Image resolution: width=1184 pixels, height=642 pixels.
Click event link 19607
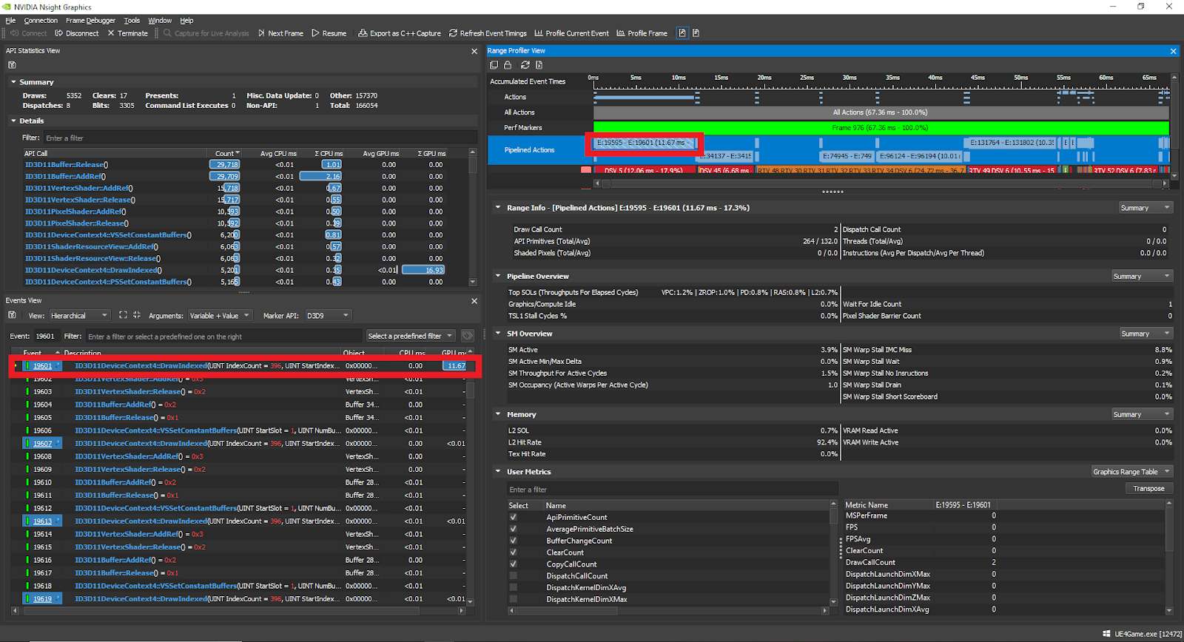(42, 444)
